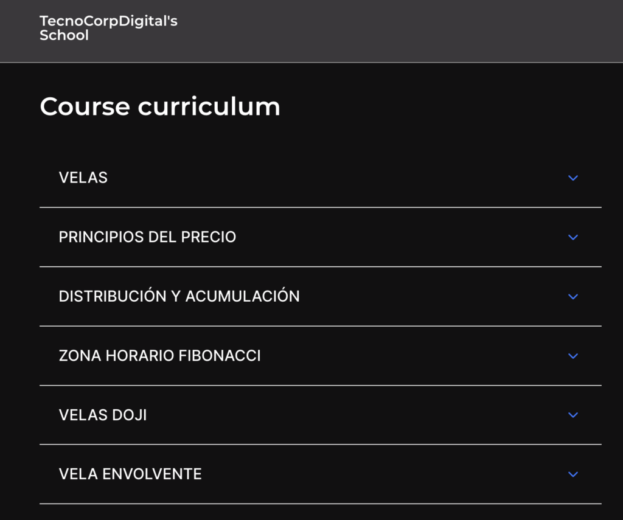Select the VELA ENVOLVENTE section title

click(x=130, y=474)
